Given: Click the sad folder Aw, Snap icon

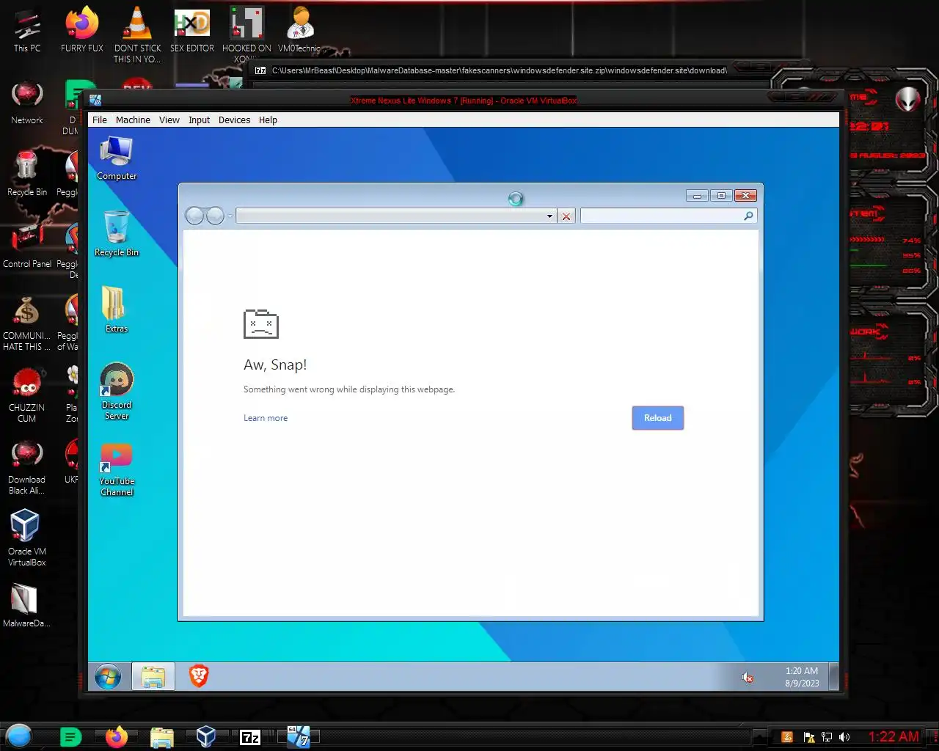Looking at the screenshot, I should [261, 323].
